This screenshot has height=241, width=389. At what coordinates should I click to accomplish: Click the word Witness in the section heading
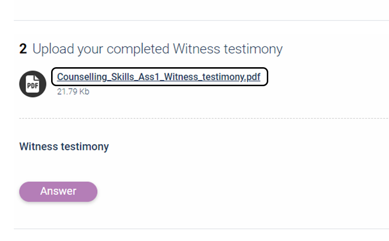pyautogui.click(x=196, y=49)
